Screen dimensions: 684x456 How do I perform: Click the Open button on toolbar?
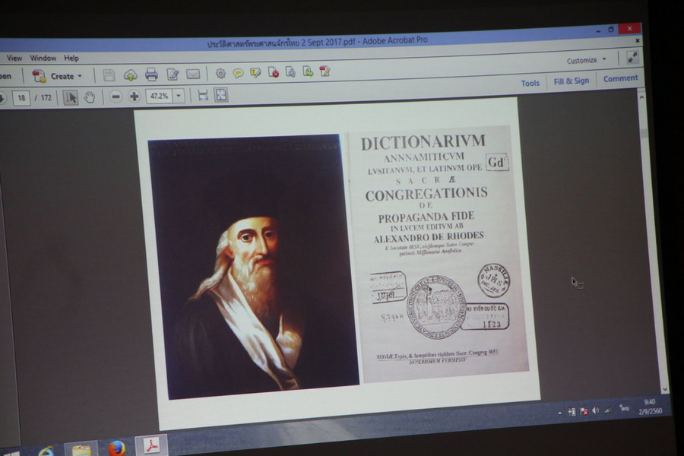tap(5, 76)
